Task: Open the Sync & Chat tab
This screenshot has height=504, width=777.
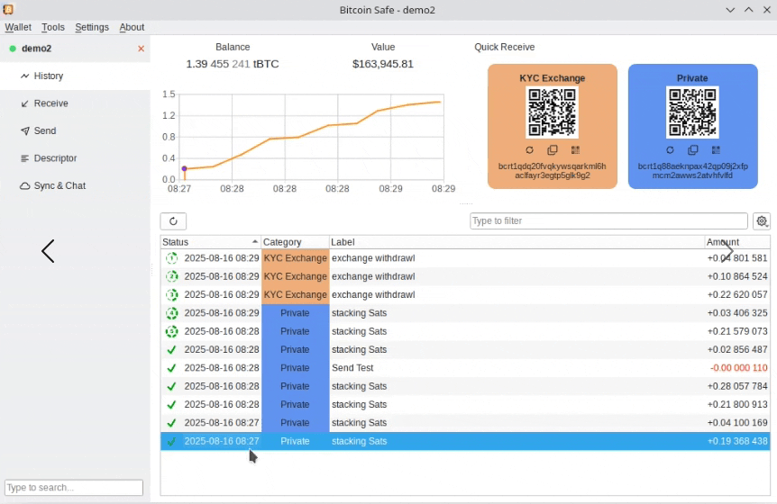Action: pos(59,185)
